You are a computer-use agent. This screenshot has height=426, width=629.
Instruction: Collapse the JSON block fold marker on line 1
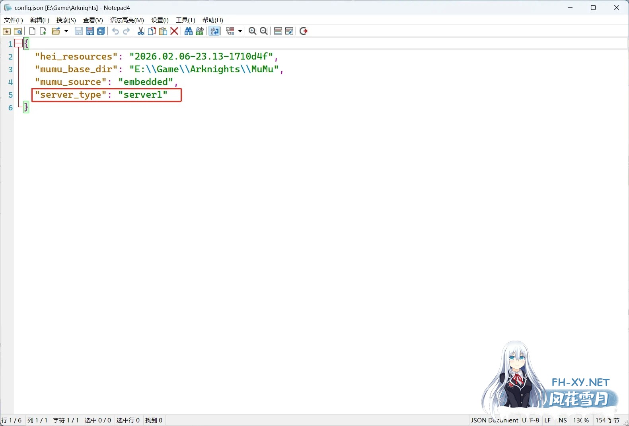(18, 44)
